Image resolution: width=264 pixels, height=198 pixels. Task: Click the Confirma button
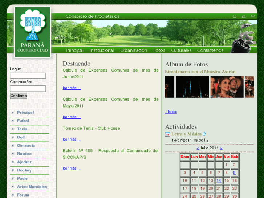coord(19,96)
